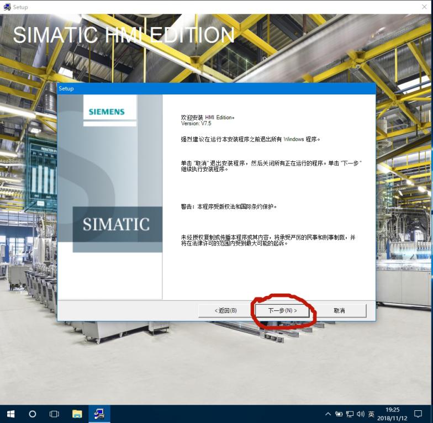Click the 欢迎安装 HMI Edition welcome text
The image size is (433, 423).
208,117
